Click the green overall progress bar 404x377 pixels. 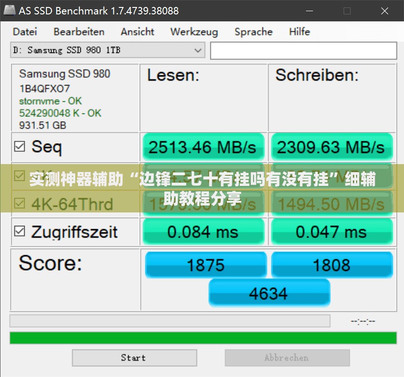(x=203, y=338)
